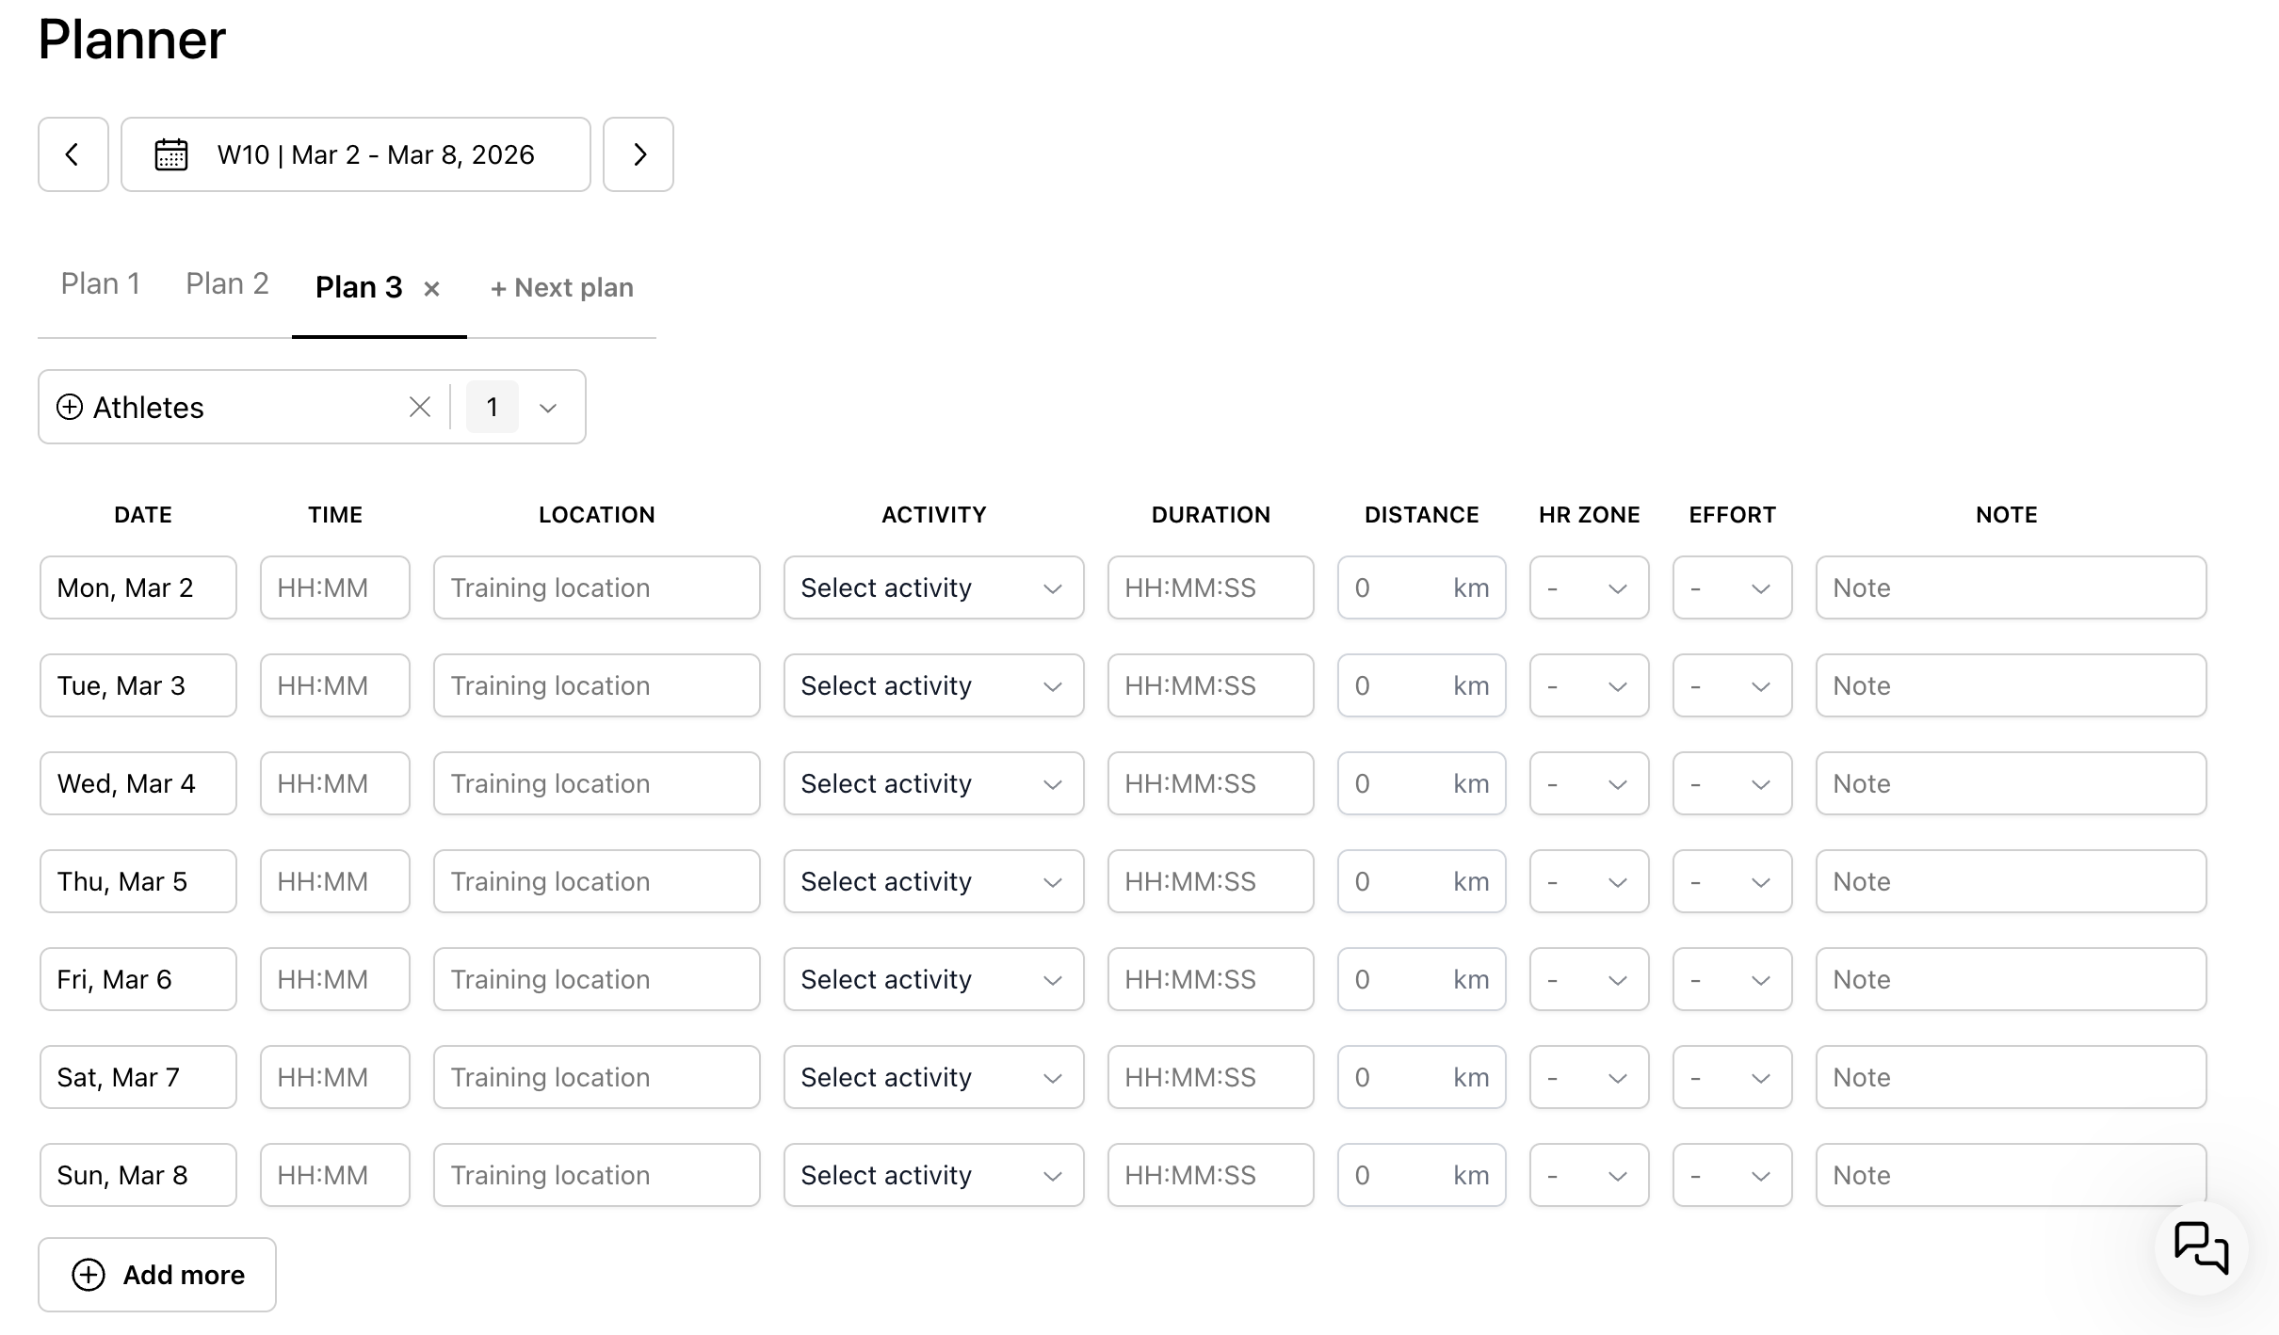
Task: Click the date cell Mon, Mar 2
Action: pos(138,587)
